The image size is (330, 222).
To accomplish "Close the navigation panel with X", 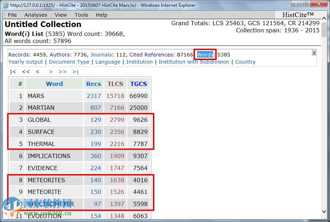I will point(314,53).
